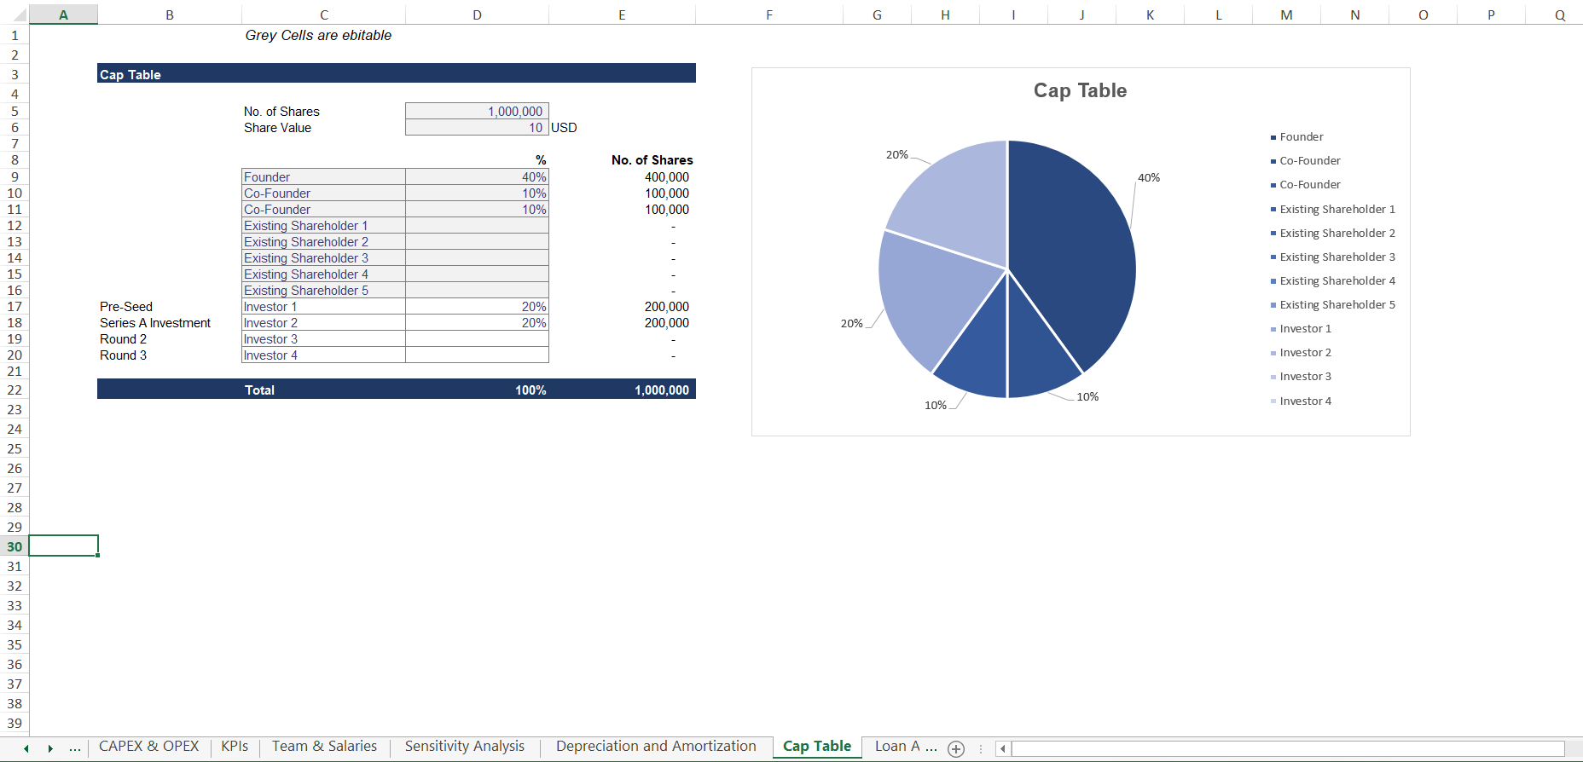
Task: Click No. of Shares column heading
Action: 652,160
